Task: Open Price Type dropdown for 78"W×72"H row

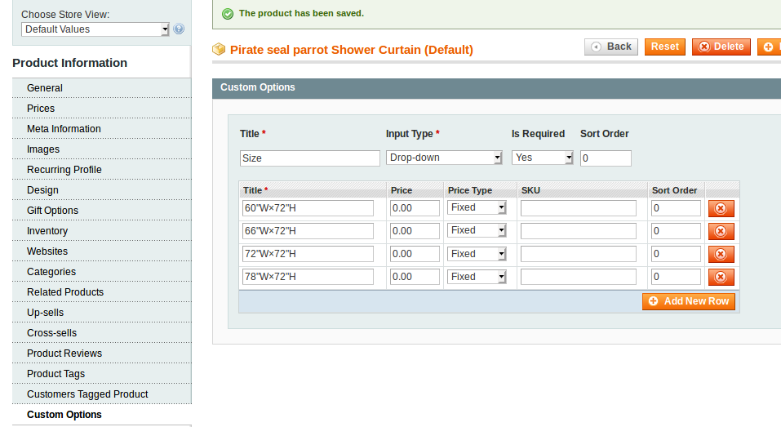Action: click(477, 277)
